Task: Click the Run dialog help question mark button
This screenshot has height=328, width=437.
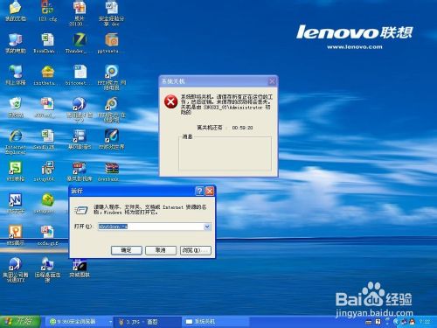Action: [199, 191]
